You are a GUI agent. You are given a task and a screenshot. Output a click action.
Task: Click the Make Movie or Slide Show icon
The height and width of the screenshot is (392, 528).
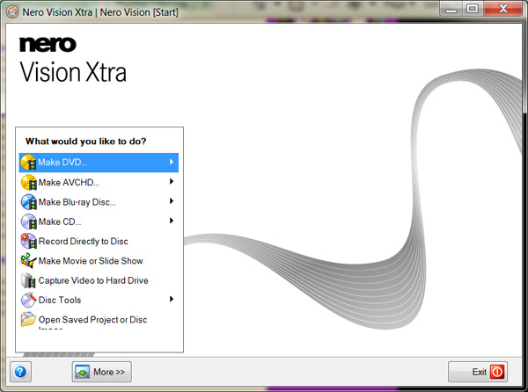[x=29, y=260]
